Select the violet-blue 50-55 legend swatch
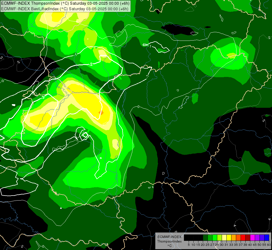272x250 pixels. pyautogui.click(x=262, y=237)
